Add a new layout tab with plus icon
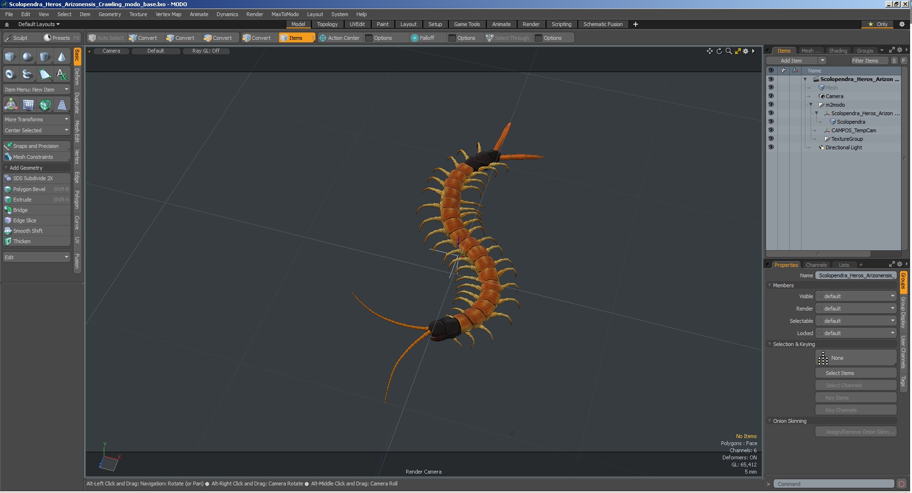The height and width of the screenshot is (493, 912). (x=636, y=24)
